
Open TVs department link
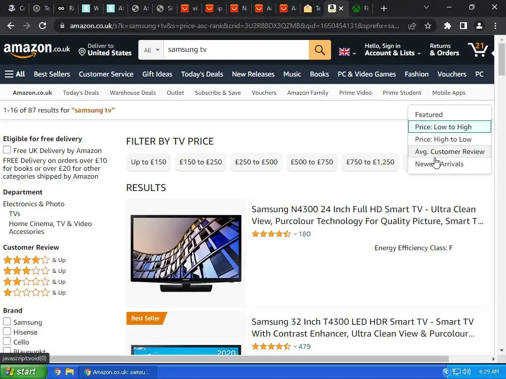[14, 214]
